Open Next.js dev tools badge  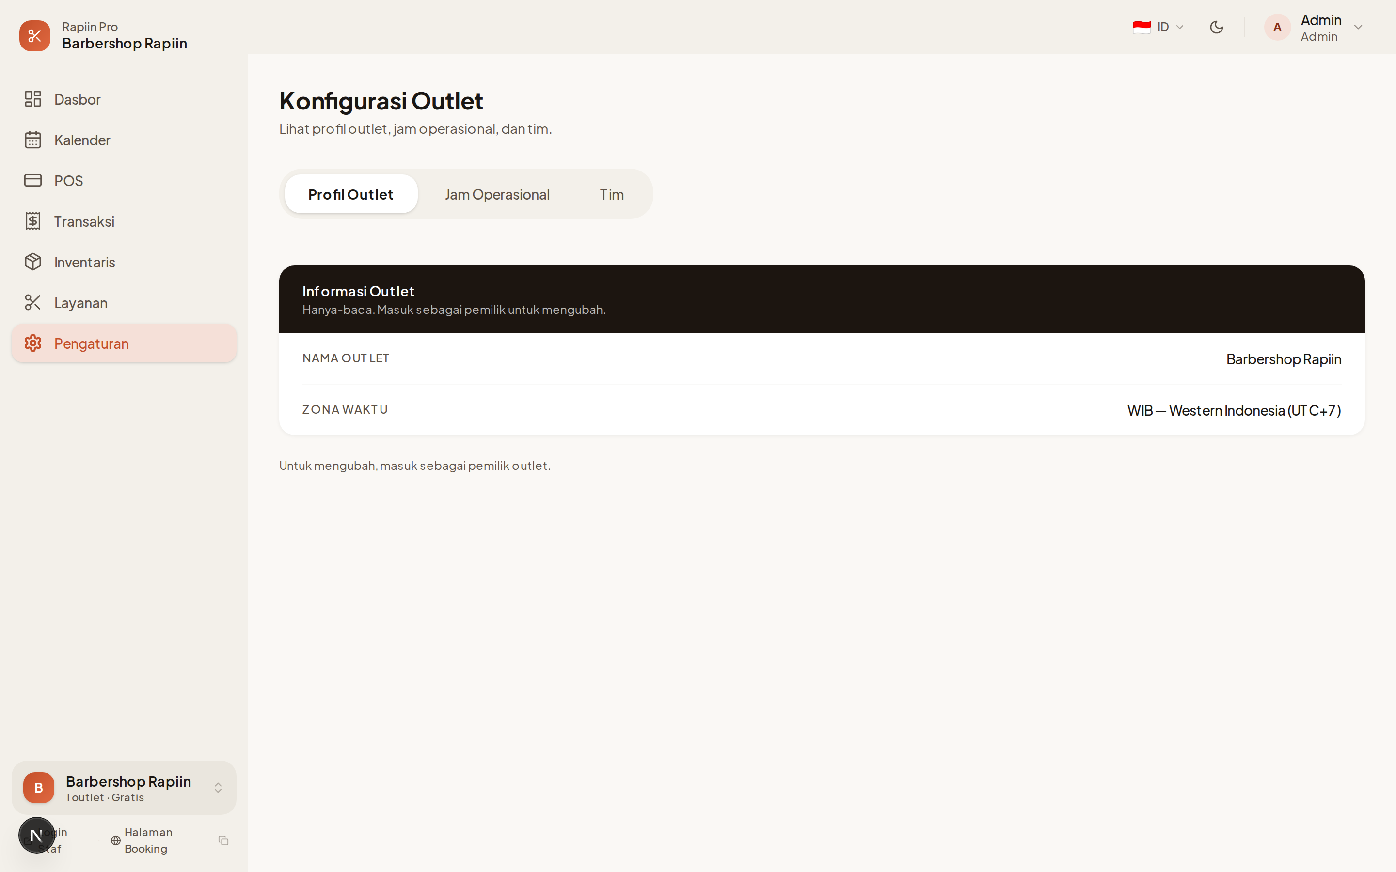pyautogui.click(x=36, y=835)
